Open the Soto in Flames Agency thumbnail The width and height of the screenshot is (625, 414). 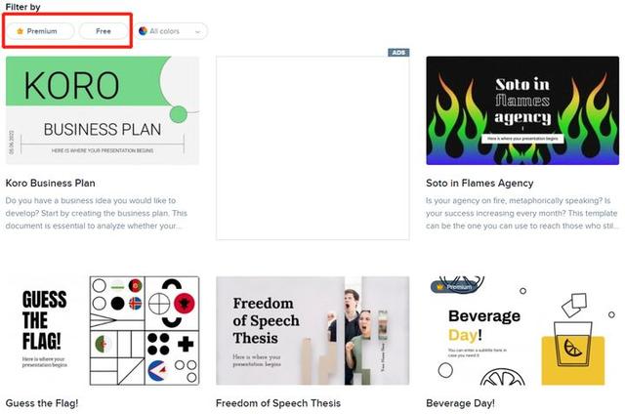[x=522, y=110]
